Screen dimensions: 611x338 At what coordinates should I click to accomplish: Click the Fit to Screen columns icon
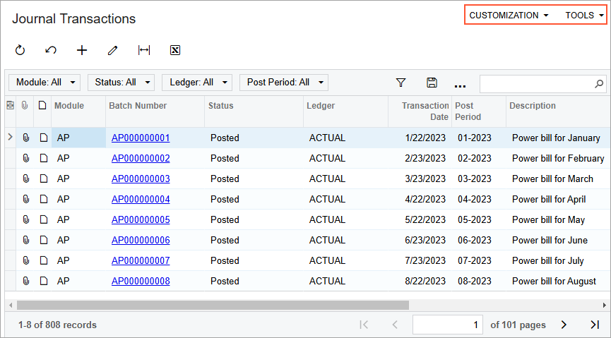[x=144, y=50]
